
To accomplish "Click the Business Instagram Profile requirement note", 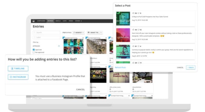I will click(x=60, y=78).
